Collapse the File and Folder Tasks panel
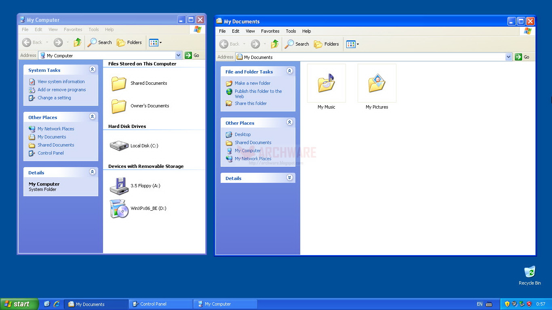Viewport: 552px width, 310px height. (289, 71)
